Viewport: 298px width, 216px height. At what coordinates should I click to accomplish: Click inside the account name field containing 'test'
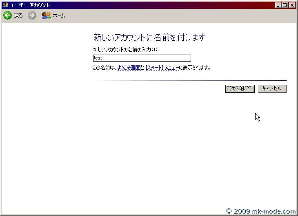coord(142,58)
